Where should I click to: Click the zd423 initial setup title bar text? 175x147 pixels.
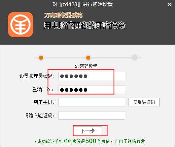click(82, 4)
